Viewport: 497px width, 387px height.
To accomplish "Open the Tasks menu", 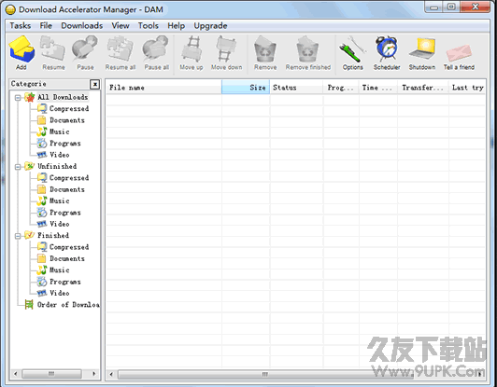I will 21,25.
